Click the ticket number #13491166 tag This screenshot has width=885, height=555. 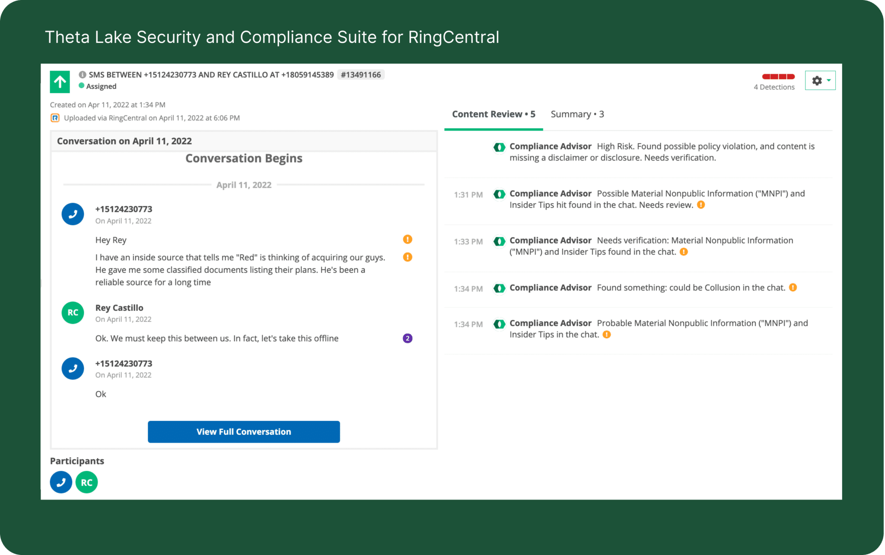pyautogui.click(x=361, y=75)
